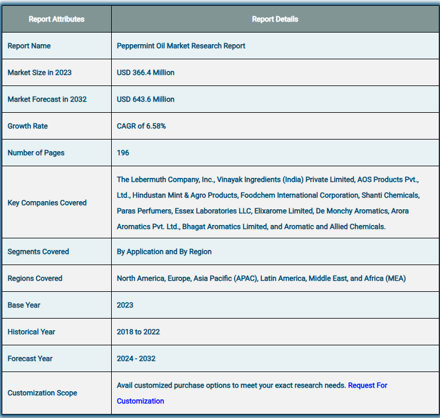Click the 'Market Size in 2023' cell
The width and height of the screenshot is (440, 418).
click(56, 72)
